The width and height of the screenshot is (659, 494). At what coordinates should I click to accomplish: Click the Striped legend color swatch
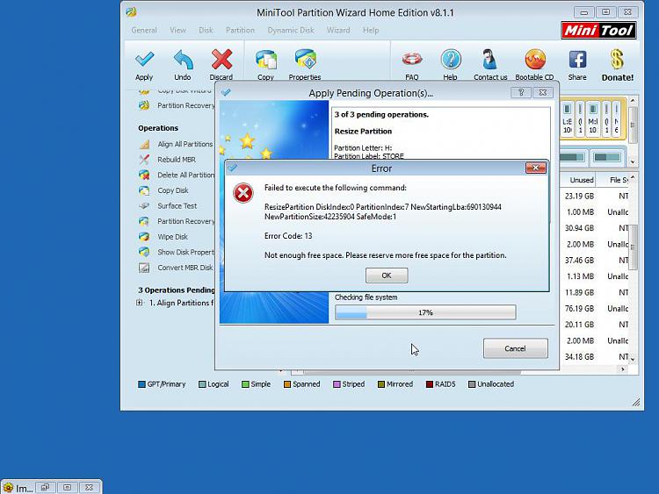tap(337, 384)
